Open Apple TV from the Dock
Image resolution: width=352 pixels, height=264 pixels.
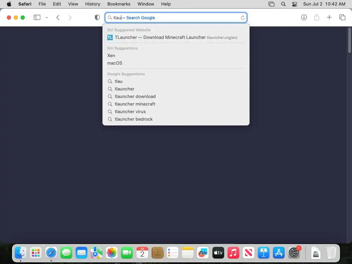218,253
